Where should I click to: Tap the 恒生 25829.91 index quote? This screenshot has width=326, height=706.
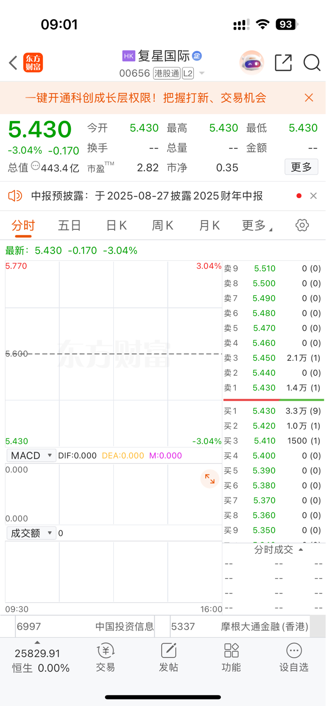pyautogui.click(x=41, y=661)
